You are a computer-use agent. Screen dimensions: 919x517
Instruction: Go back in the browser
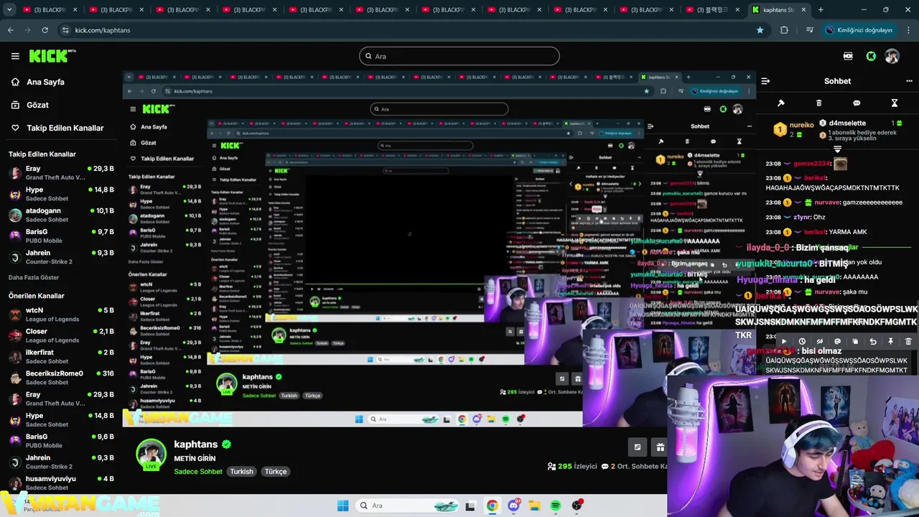click(10, 30)
